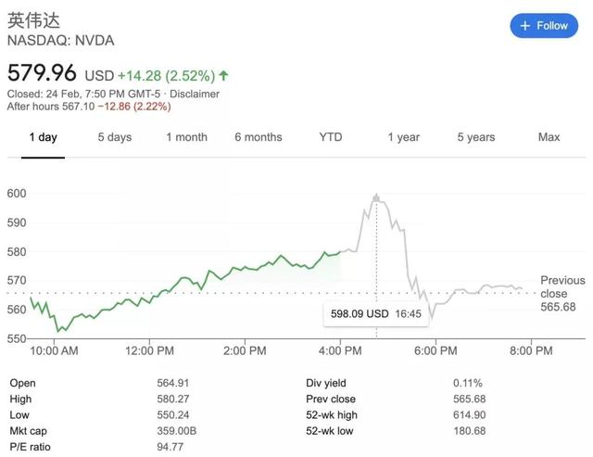Click the 52-wk high label
Viewport: 593px width, 457px height.
click(x=332, y=414)
